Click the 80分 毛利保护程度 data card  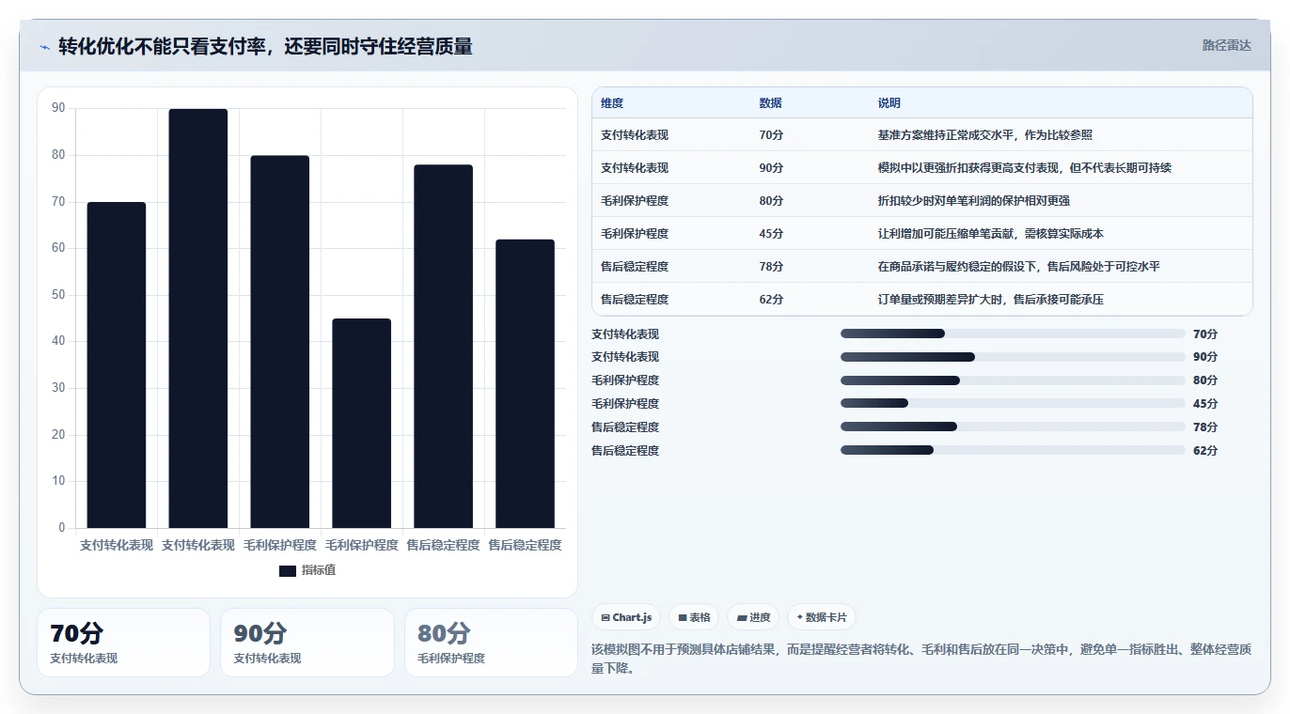pyautogui.click(x=491, y=643)
